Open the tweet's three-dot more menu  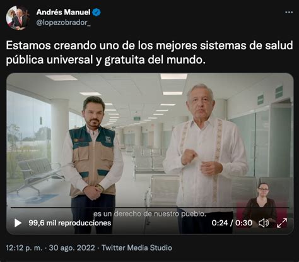click(x=289, y=12)
